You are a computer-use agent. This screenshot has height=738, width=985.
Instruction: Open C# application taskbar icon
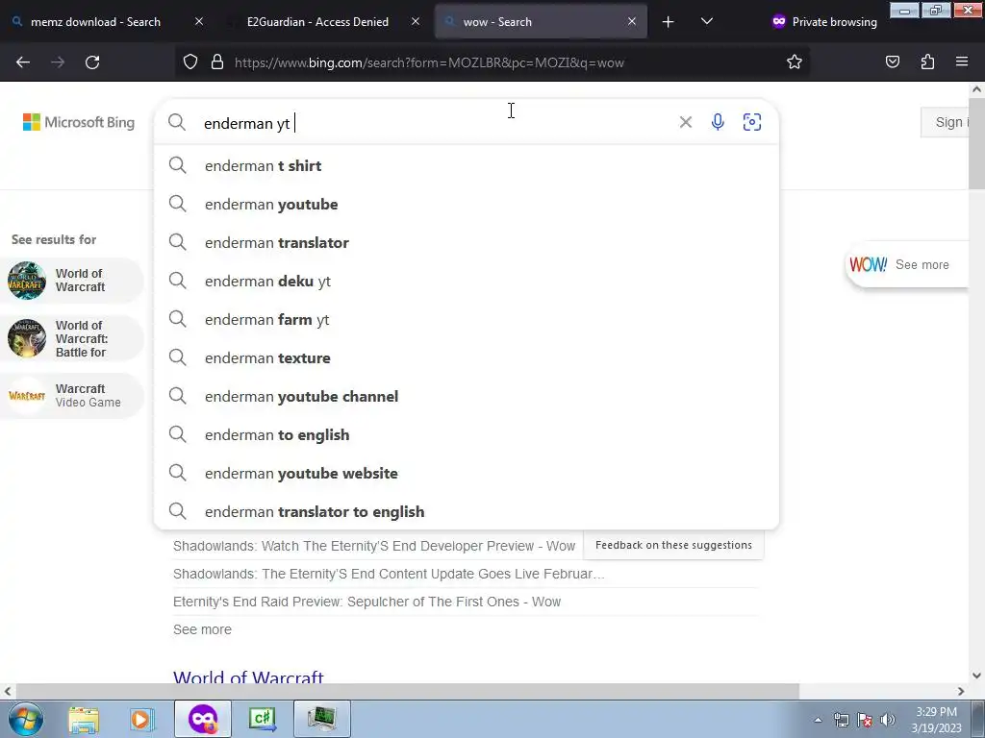(x=263, y=719)
